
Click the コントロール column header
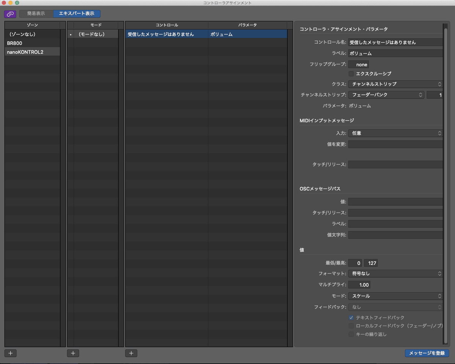[x=166, y=25]
